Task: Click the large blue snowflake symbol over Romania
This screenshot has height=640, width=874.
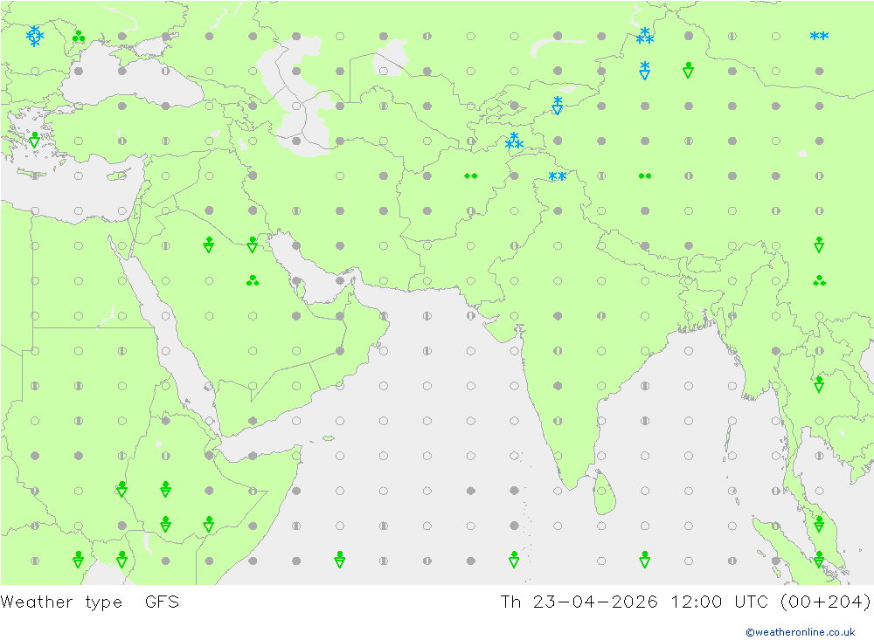Action: tap(35, 36)
